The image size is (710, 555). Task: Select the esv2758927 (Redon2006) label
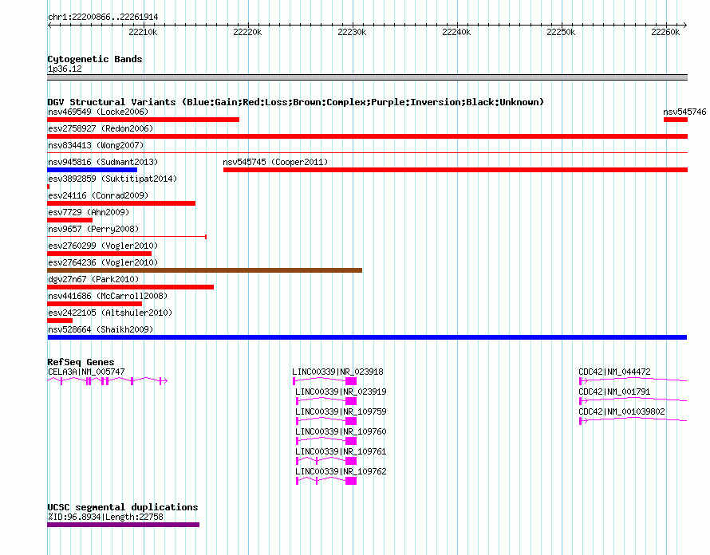click(101, 128)
